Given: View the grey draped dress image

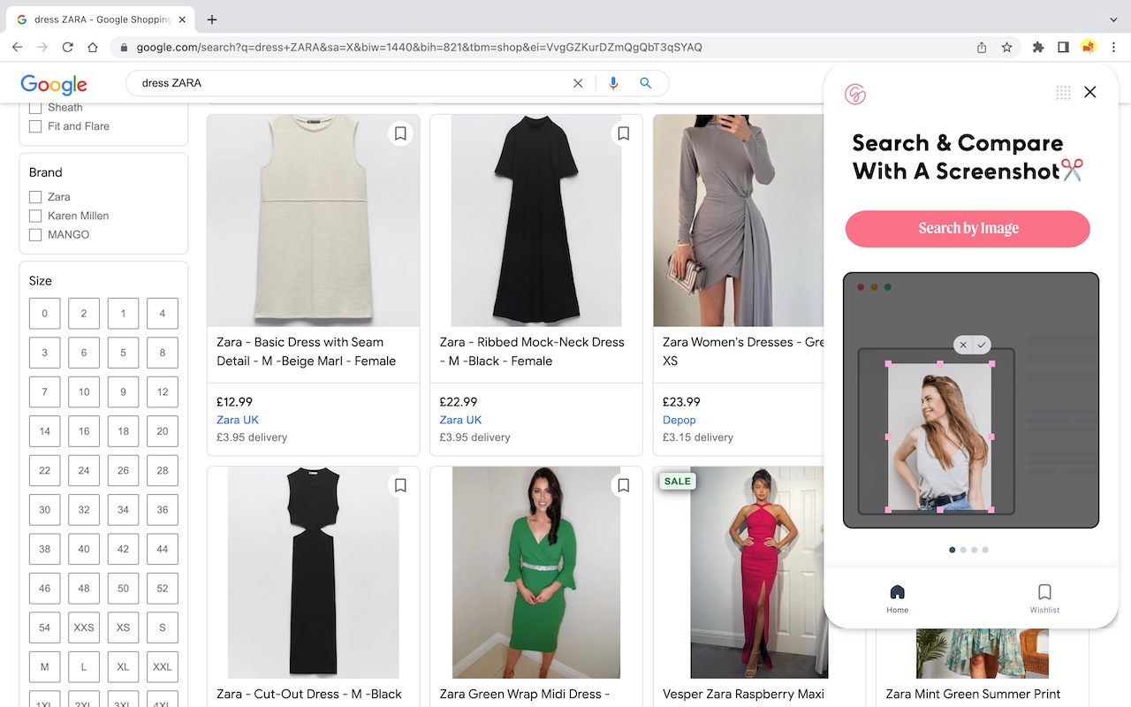Looking at the screenshot, I should click(x=739, y=221).
